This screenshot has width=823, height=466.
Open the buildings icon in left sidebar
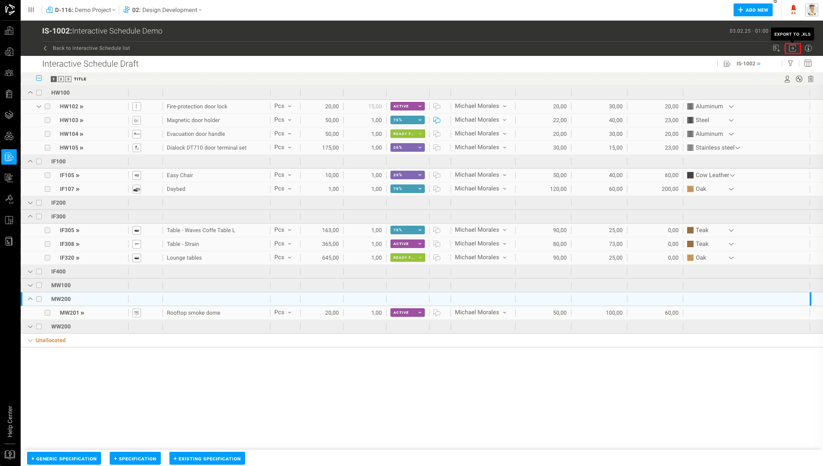[9, 31]
